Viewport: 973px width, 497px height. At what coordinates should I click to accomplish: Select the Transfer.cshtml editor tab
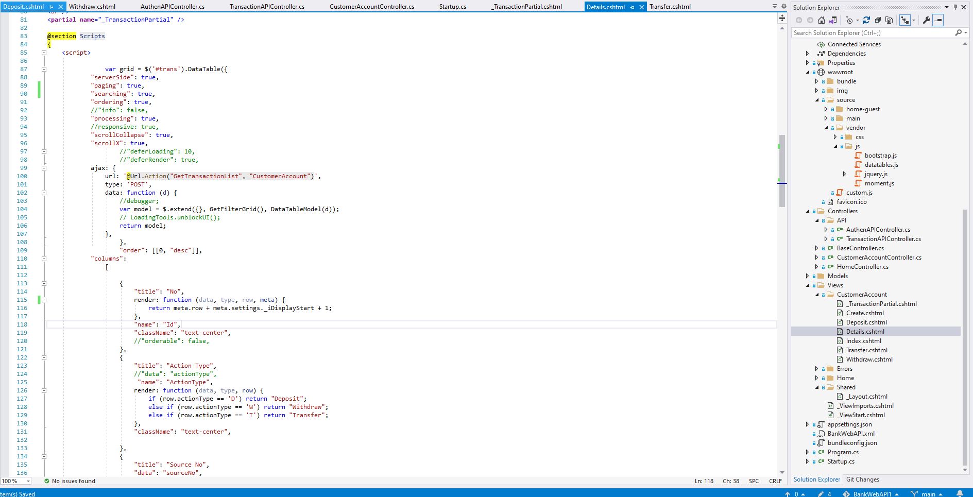[670, 7]
